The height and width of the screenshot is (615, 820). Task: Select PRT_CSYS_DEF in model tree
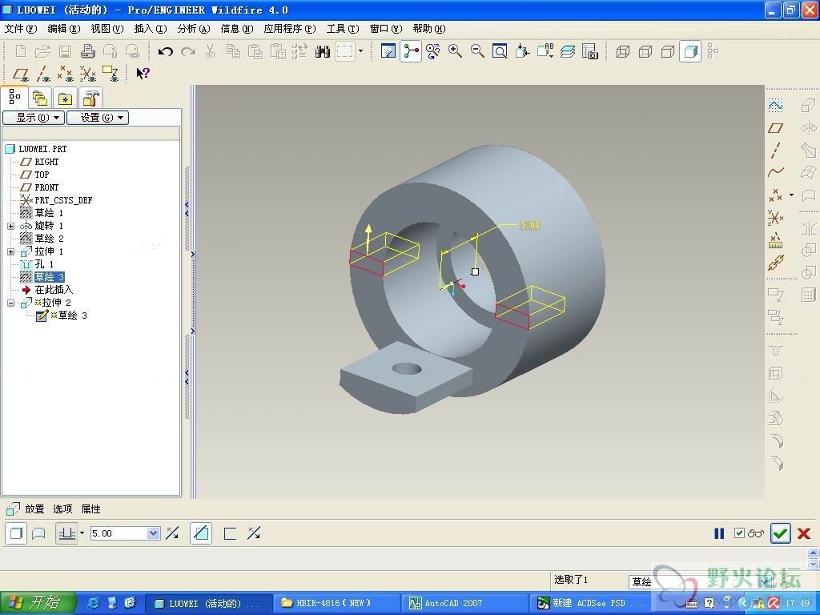[63, 200]
